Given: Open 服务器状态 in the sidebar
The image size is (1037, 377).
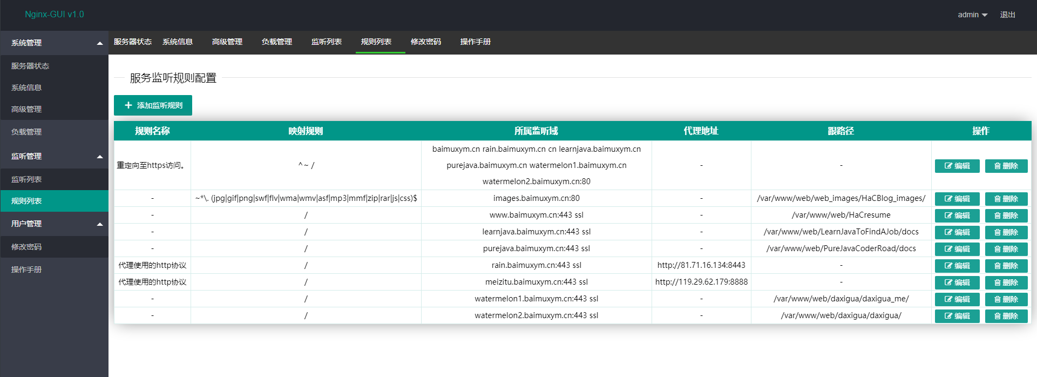Looking at the screenshot, I should tap(54, 66).
